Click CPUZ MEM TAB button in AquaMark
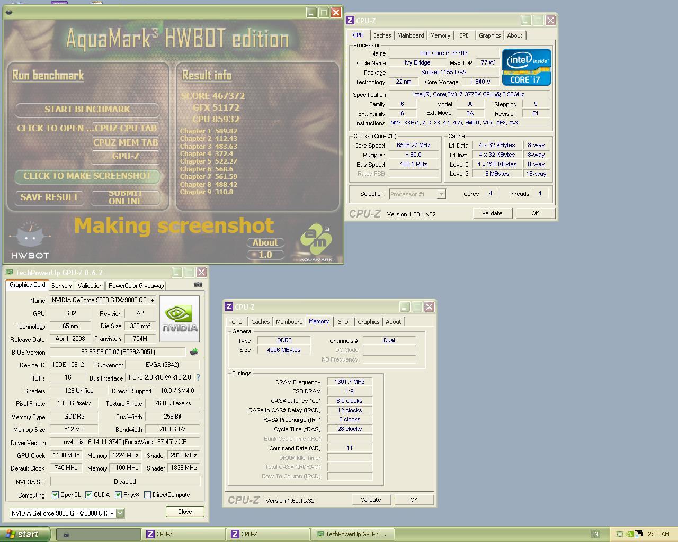 coord(126,142)
